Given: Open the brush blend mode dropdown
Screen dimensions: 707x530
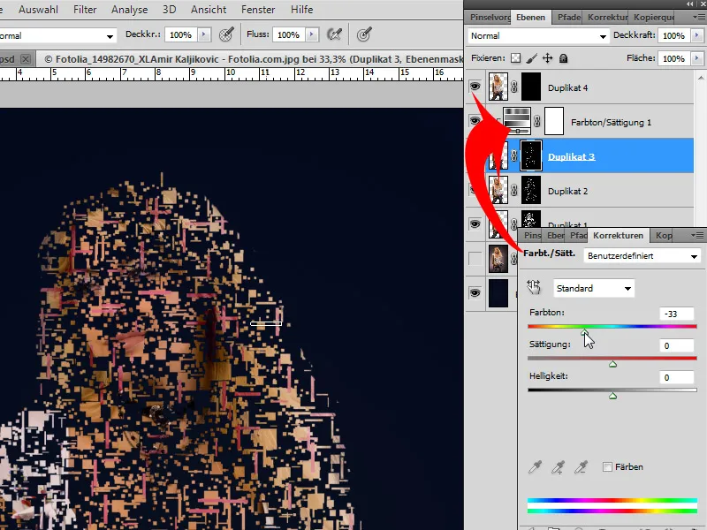Looking at the screenshot, I should coord(110,36).
